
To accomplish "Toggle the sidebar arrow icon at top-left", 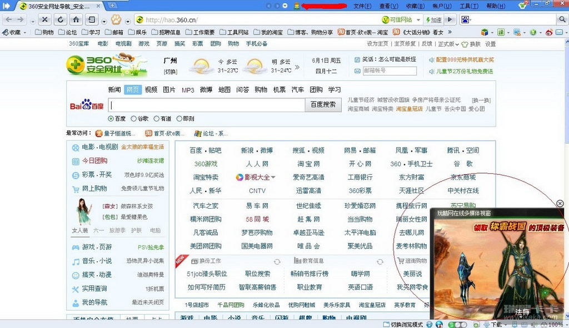I will click(7, 6).
